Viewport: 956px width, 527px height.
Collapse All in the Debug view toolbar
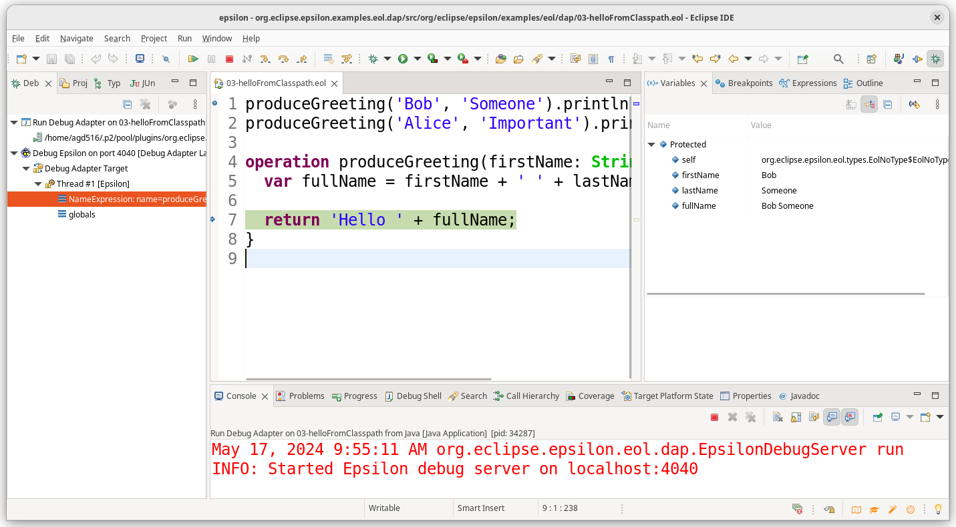click(x=127, y=104)
